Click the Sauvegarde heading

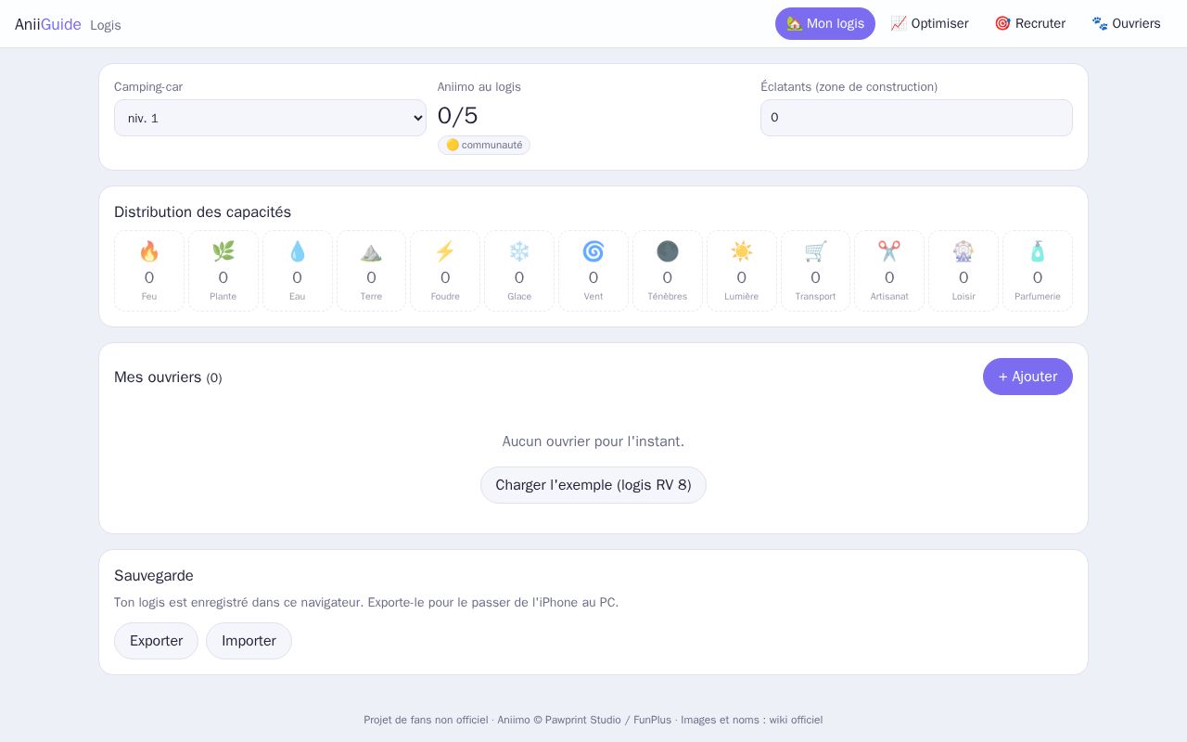click(154, 576)
